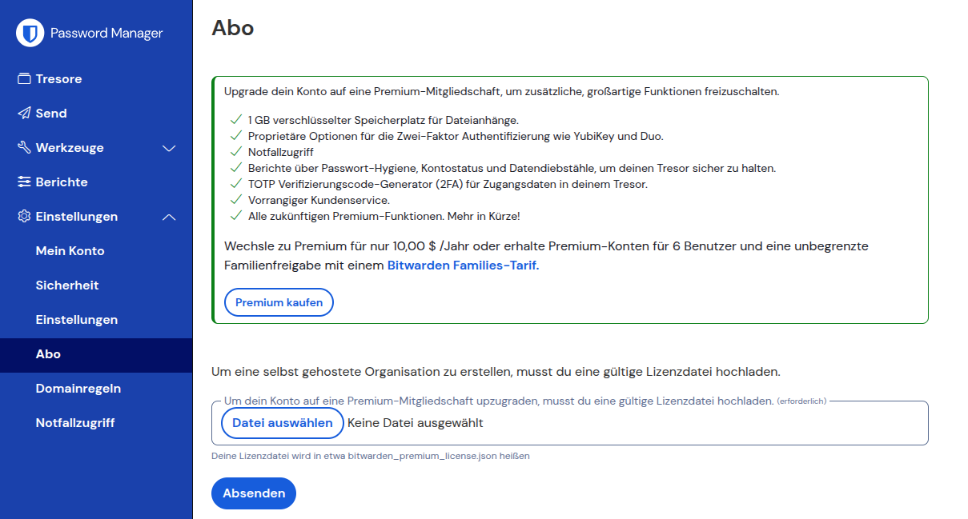The width and height of the screenshot is (968, 519).
Task: Click the Password Manager title text
Action: tap(106, 34)
